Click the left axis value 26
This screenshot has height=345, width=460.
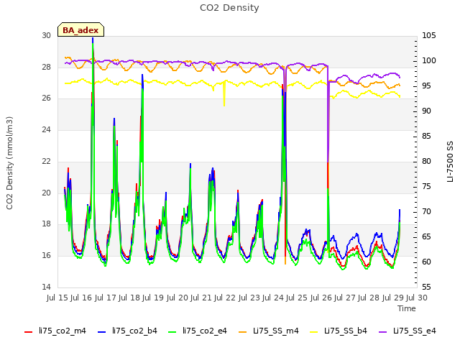coord(46,98)
